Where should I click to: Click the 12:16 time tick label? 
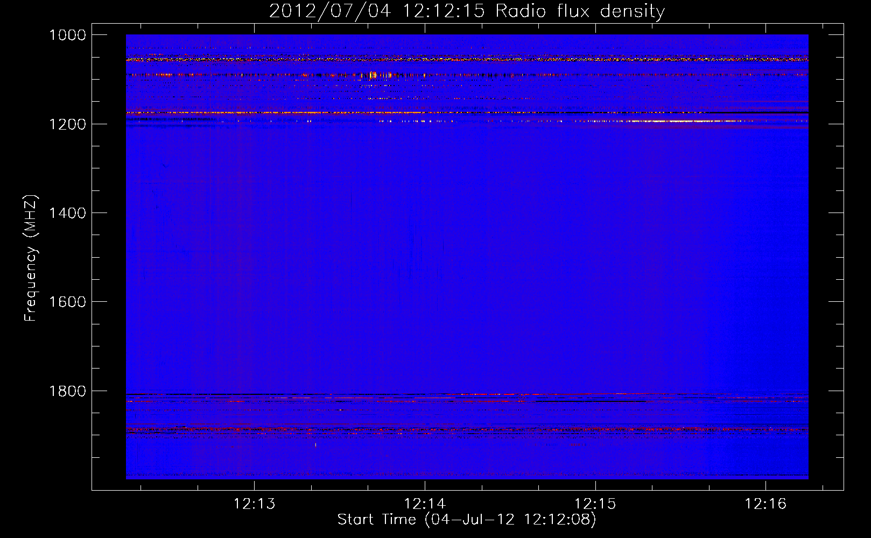pyautogui.click(x=765, y=504)
